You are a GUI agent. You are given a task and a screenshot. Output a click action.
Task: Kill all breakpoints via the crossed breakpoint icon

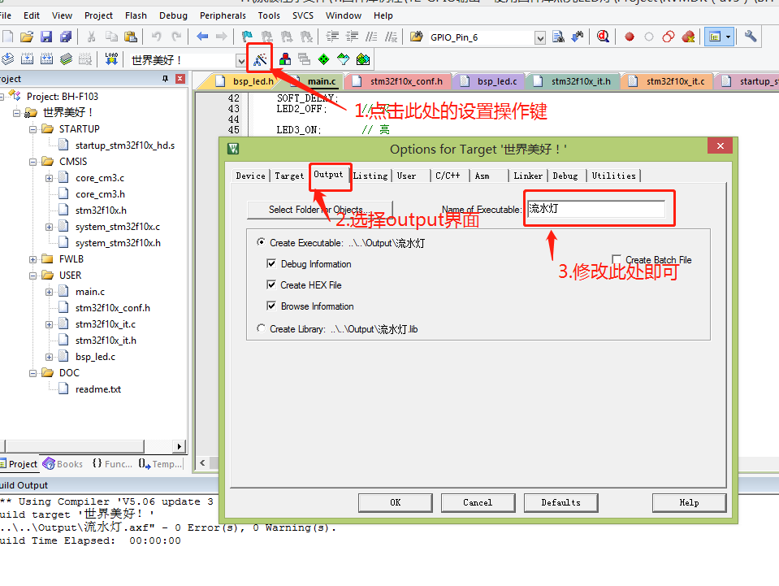pos(689,37)
